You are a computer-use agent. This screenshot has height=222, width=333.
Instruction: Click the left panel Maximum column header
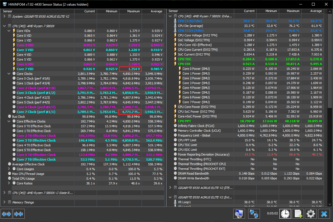[x=131, y=11]
